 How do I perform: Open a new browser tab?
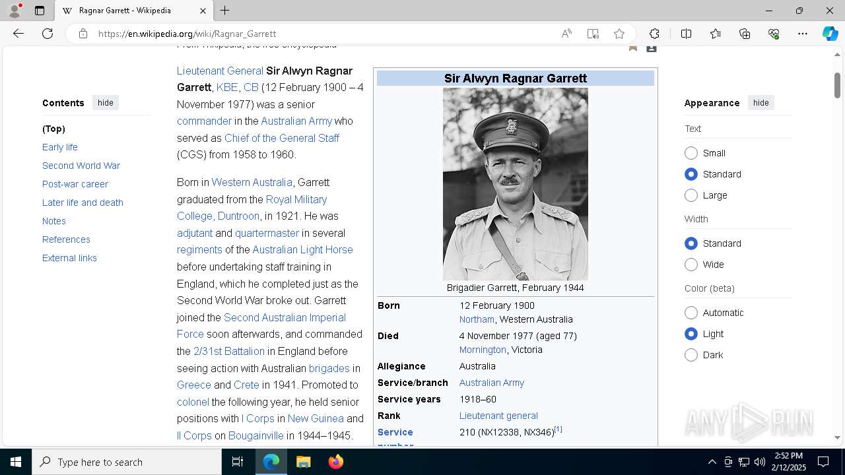225,11
